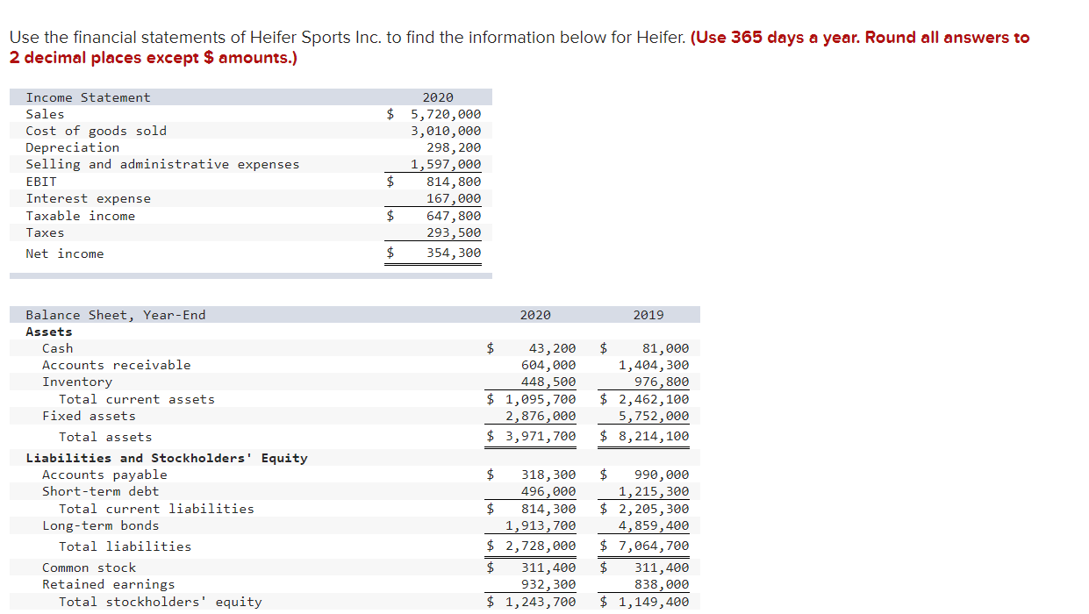1089x614 pixels.
Task: Click accounts payable 2020 value 318,300
Action: click(548, 475)
